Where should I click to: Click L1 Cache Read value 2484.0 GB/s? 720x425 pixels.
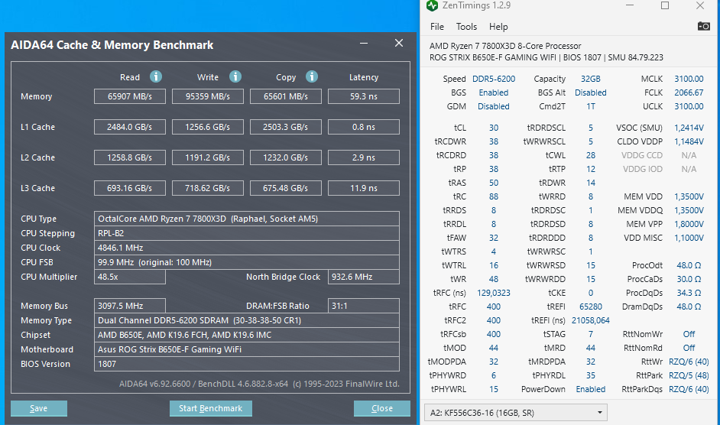click(129, 127)
